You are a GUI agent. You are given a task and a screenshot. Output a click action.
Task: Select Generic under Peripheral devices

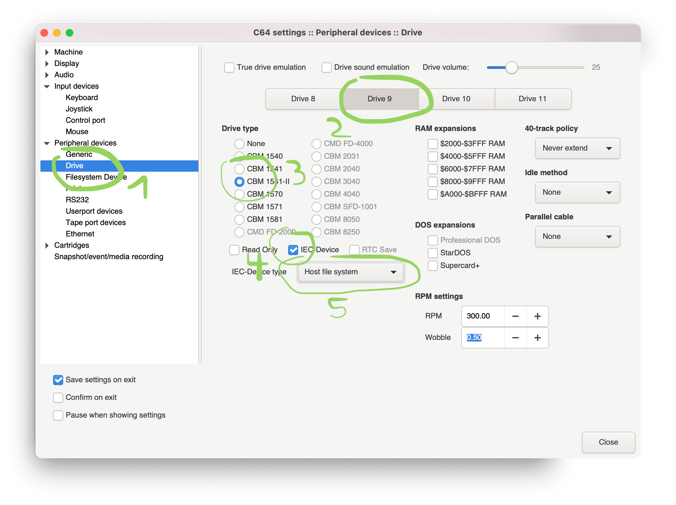click(x=79, y=154)
